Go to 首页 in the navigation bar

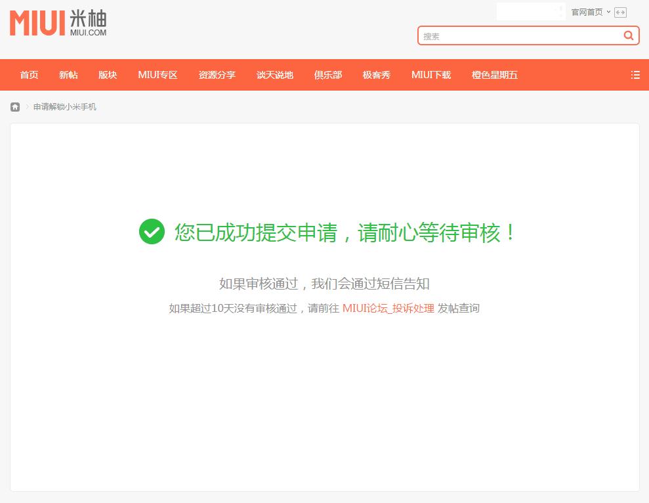[29, 75]
